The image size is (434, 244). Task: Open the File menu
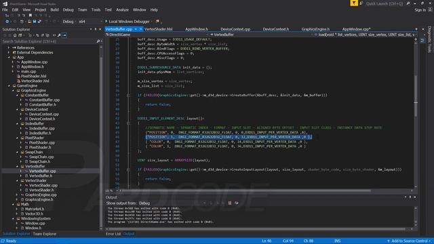(5, 9)
